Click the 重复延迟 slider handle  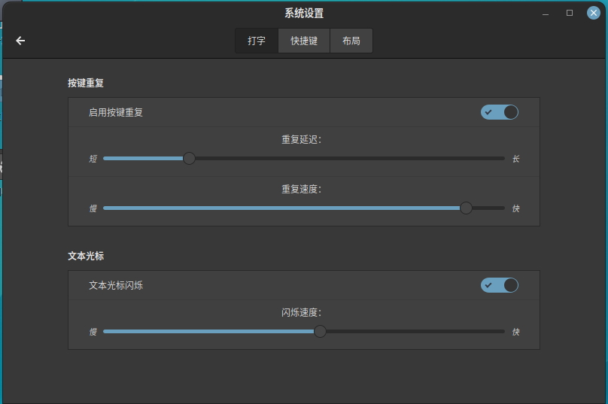click(190, 159)
